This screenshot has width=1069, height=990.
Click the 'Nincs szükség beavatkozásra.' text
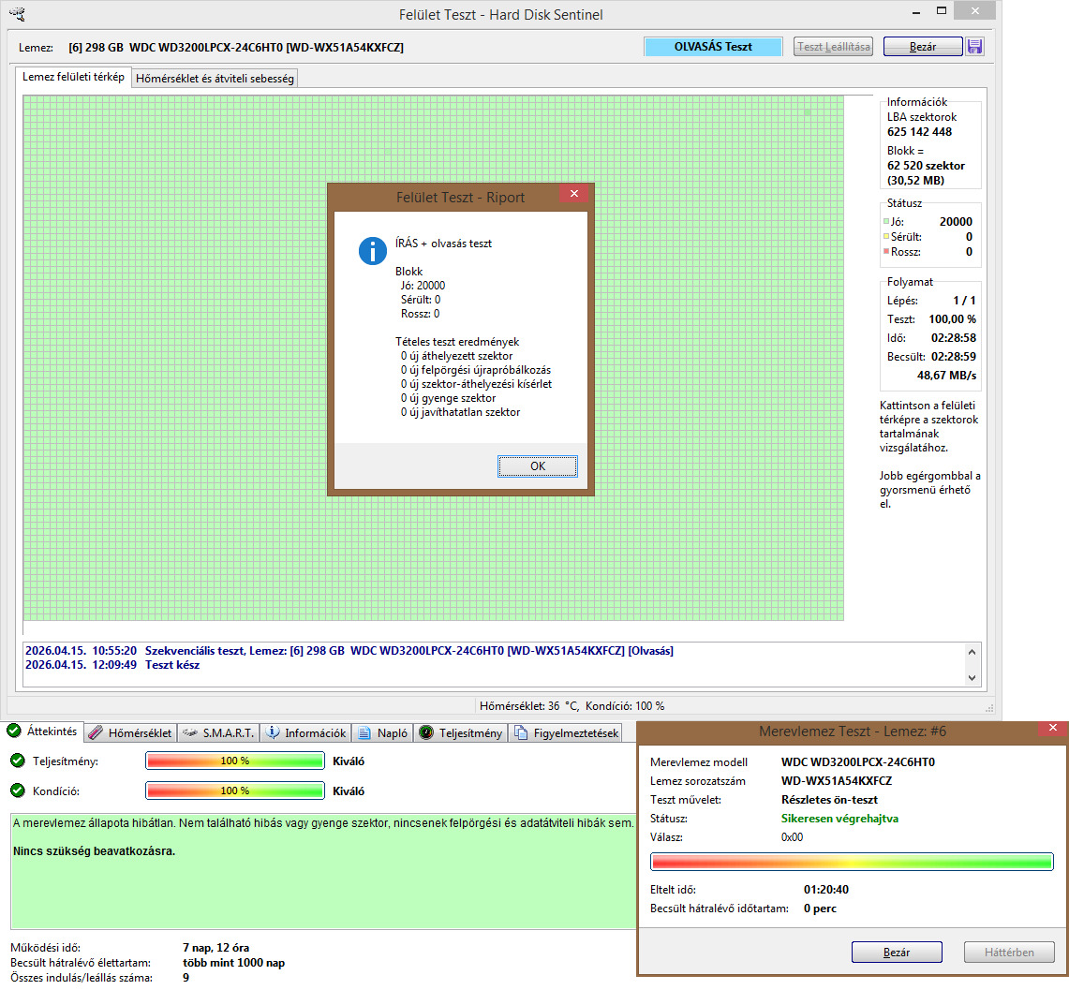point(94,851)
